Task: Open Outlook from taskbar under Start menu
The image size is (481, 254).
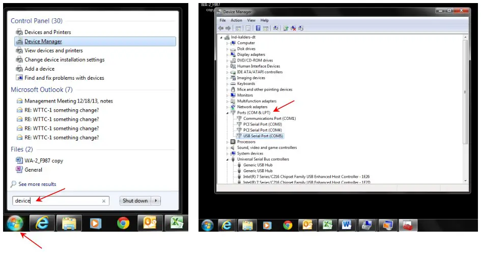Action: click(x=150, y=223)
